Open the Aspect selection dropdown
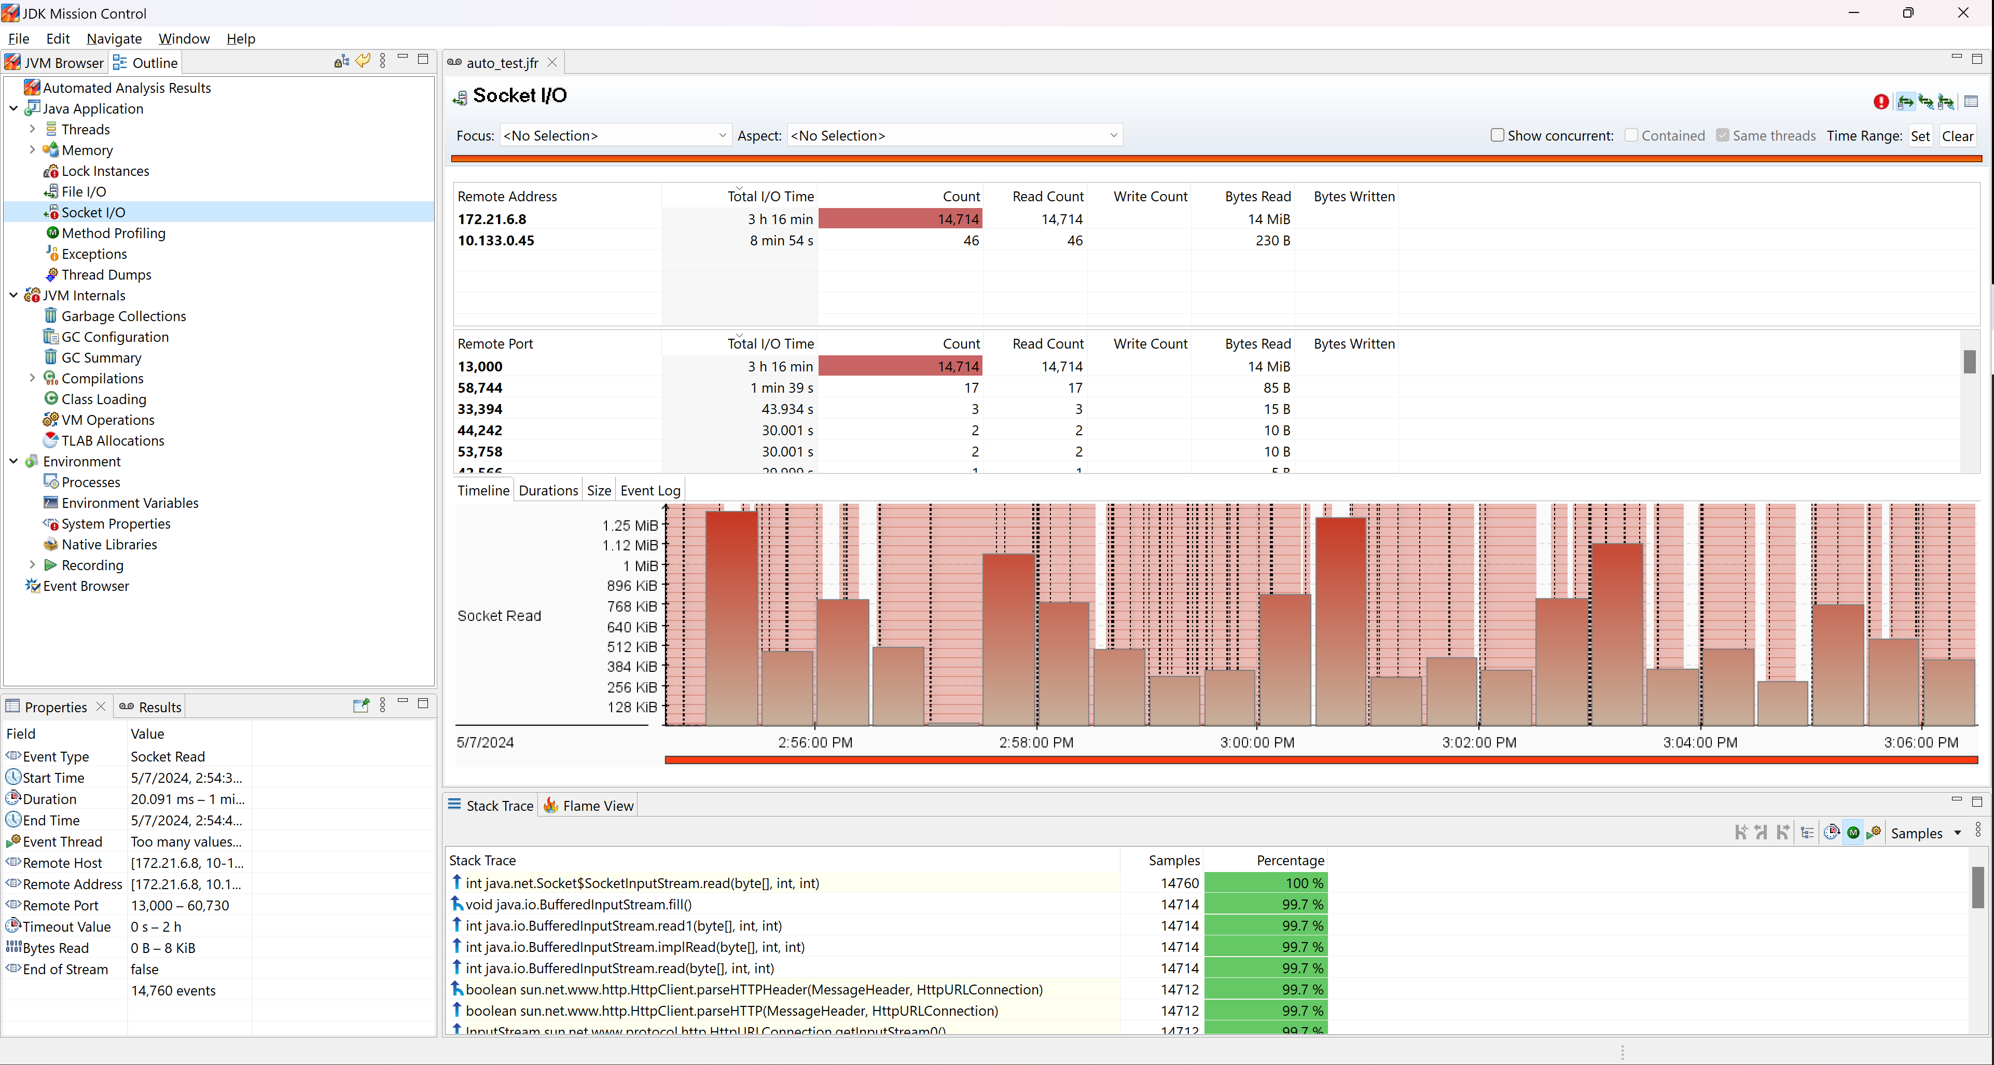This screenshot has width=1994, height=1065. [953, 135]
